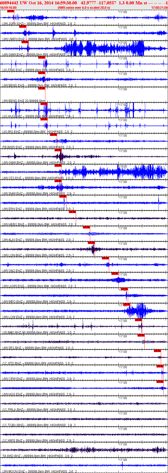Screen dimensions: 168x473
Task: Click the UW MOON EHZ station label
Action: point(40,471)
